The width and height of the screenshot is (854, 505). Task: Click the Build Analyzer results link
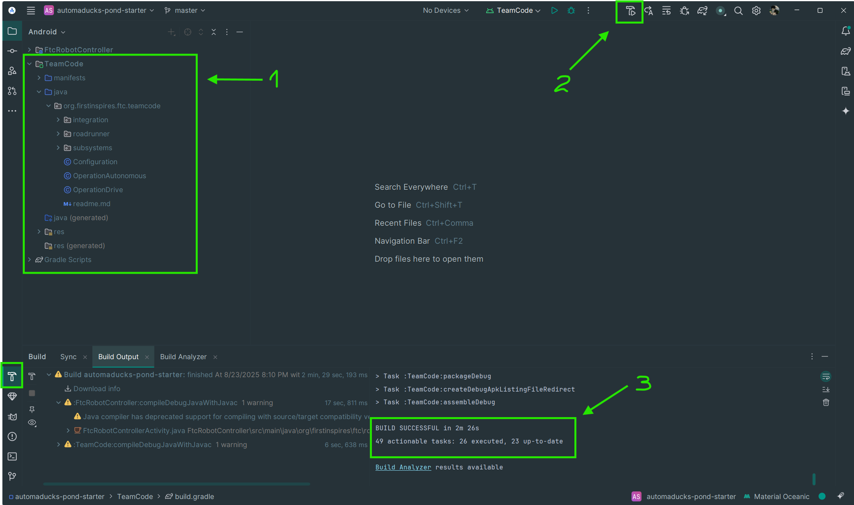tap(403, 467)
